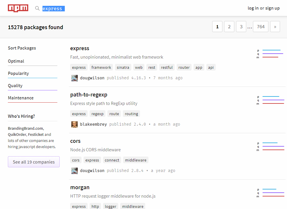Click middleware tag under cors package
Screen dimensions: 287x209
(136, 160)
